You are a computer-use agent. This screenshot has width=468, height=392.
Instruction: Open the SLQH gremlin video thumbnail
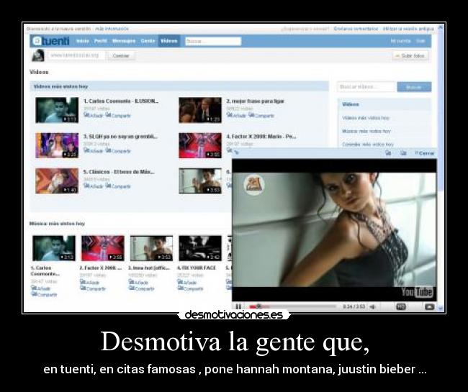[x=57, y=145]
